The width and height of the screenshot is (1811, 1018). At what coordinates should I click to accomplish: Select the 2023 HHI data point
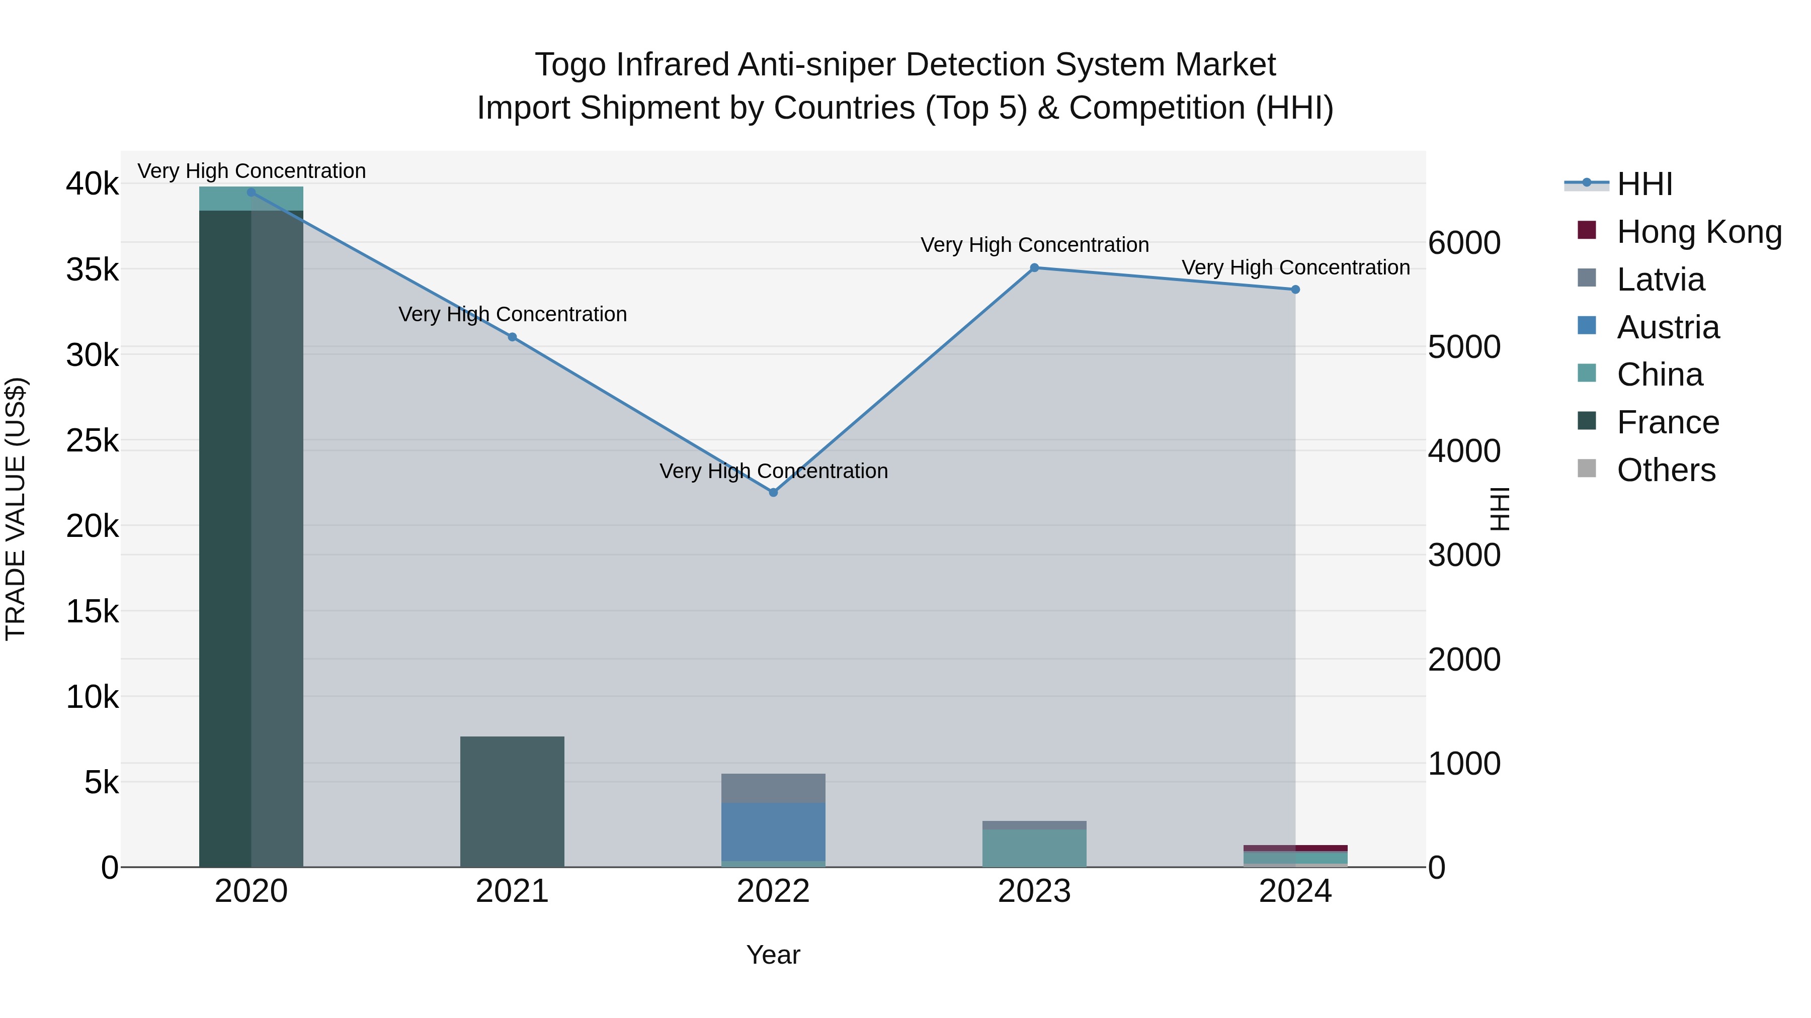(1034, 267)
